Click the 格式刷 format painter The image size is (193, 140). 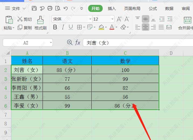tap(40, 23)
